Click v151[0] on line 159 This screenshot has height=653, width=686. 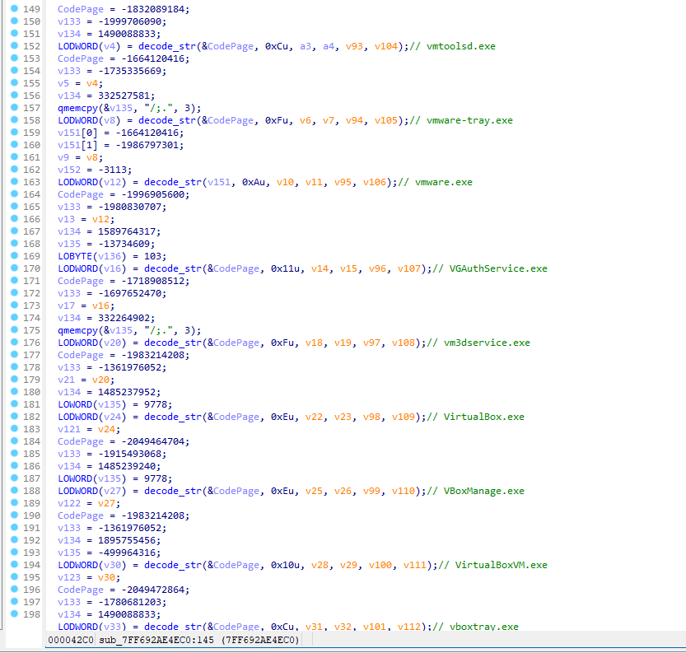[78, 133]
